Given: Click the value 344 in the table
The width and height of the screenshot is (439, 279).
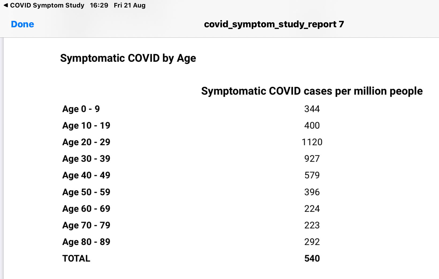Looking at the screenshot, I should point(312,109).
